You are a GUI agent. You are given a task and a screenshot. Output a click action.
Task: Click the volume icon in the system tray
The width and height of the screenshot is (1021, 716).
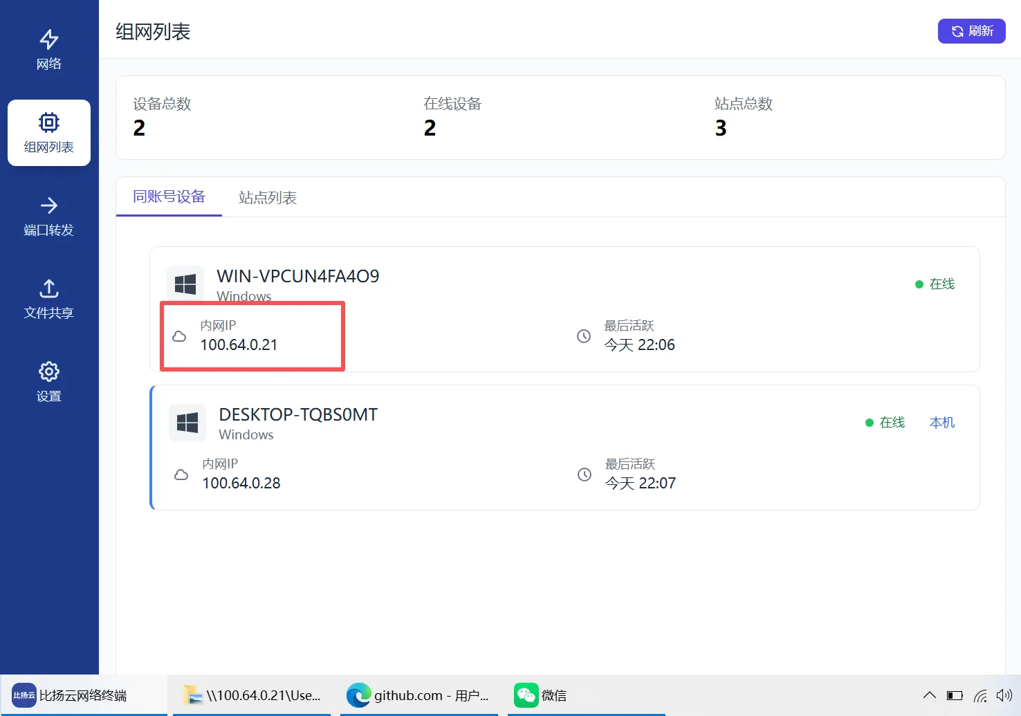tap(1004, 695)
